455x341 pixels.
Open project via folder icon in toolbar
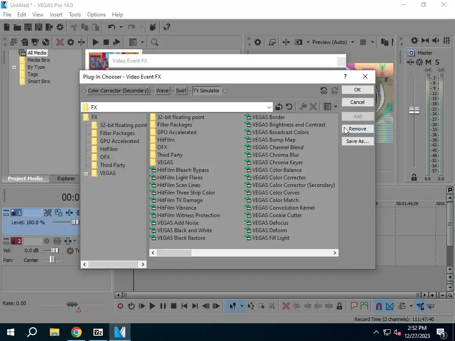point(17,27)
